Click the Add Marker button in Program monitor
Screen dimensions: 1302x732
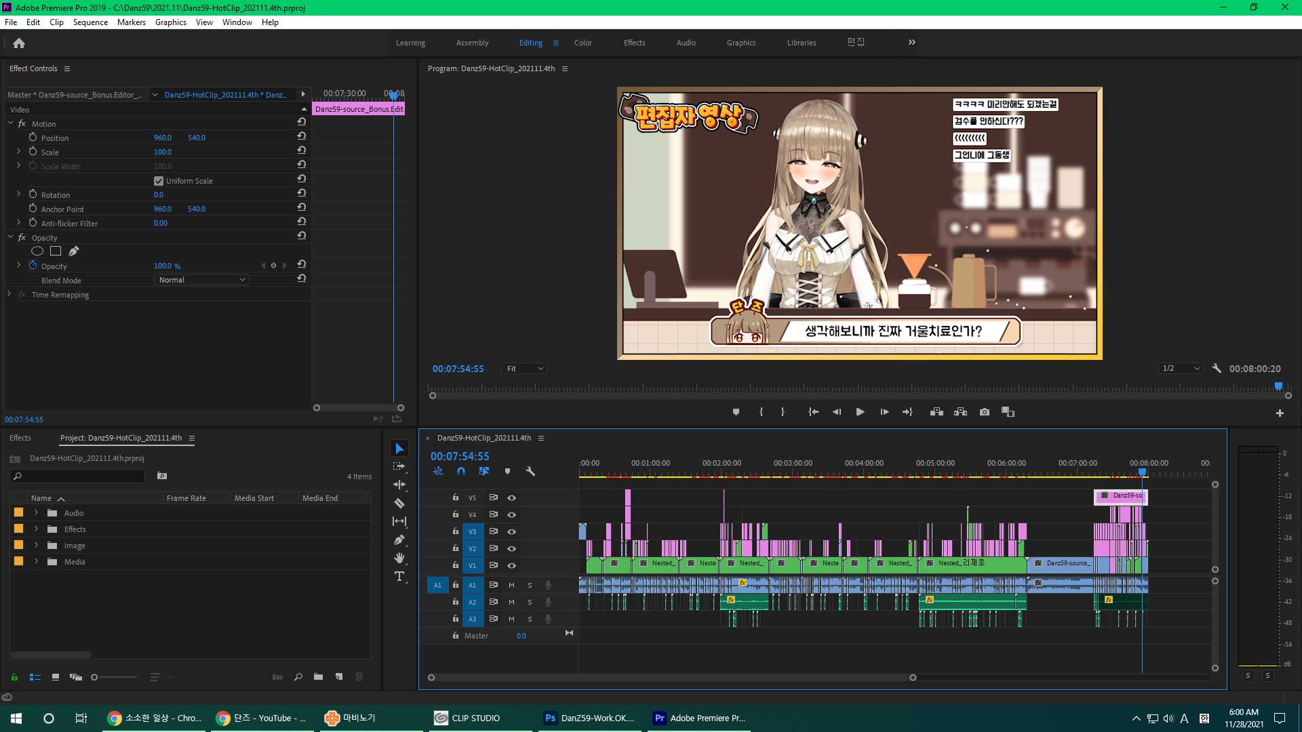(x=736, y=412)
